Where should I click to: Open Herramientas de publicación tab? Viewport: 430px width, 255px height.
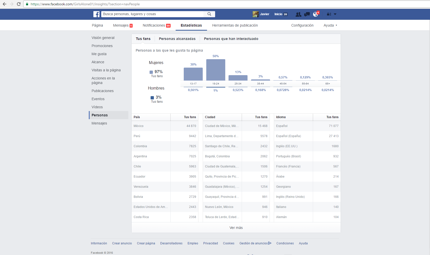click(235, 25)
